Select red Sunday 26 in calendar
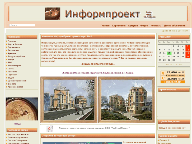 tap(188, 57)
